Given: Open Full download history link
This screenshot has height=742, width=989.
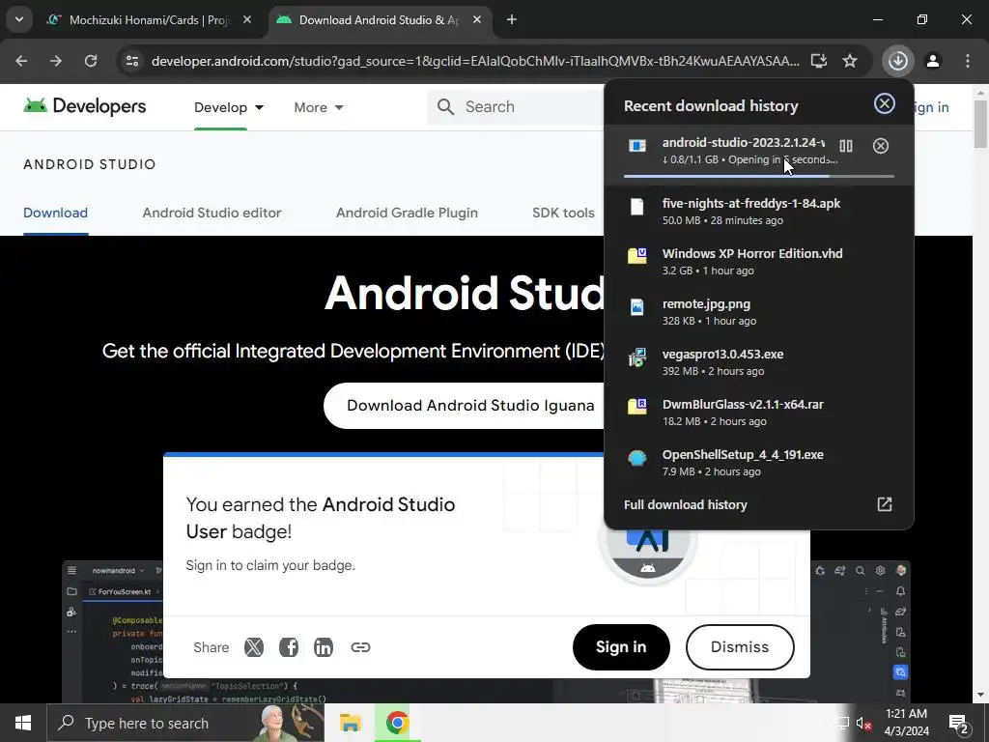Looking at the screenshot, I should [x=686, y=504].
